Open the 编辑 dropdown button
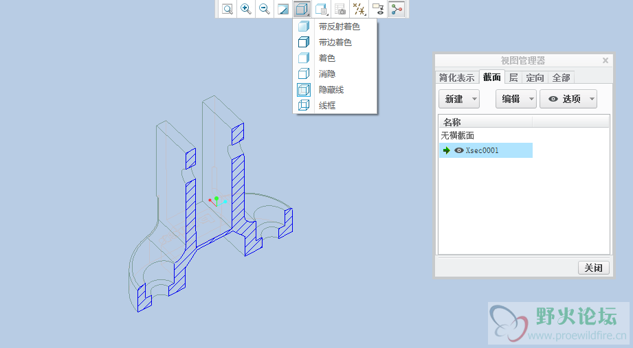 click(516, 99)
